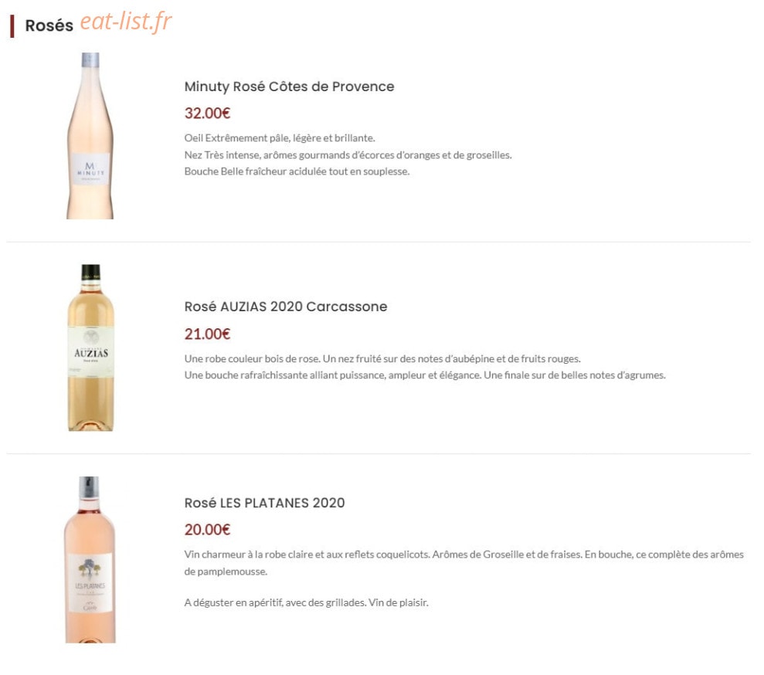Viewport: 764px width, 675px height.
Task: Click the 'Oeil Extrêmement pâle' description line
Action: [x=280, y=137]
